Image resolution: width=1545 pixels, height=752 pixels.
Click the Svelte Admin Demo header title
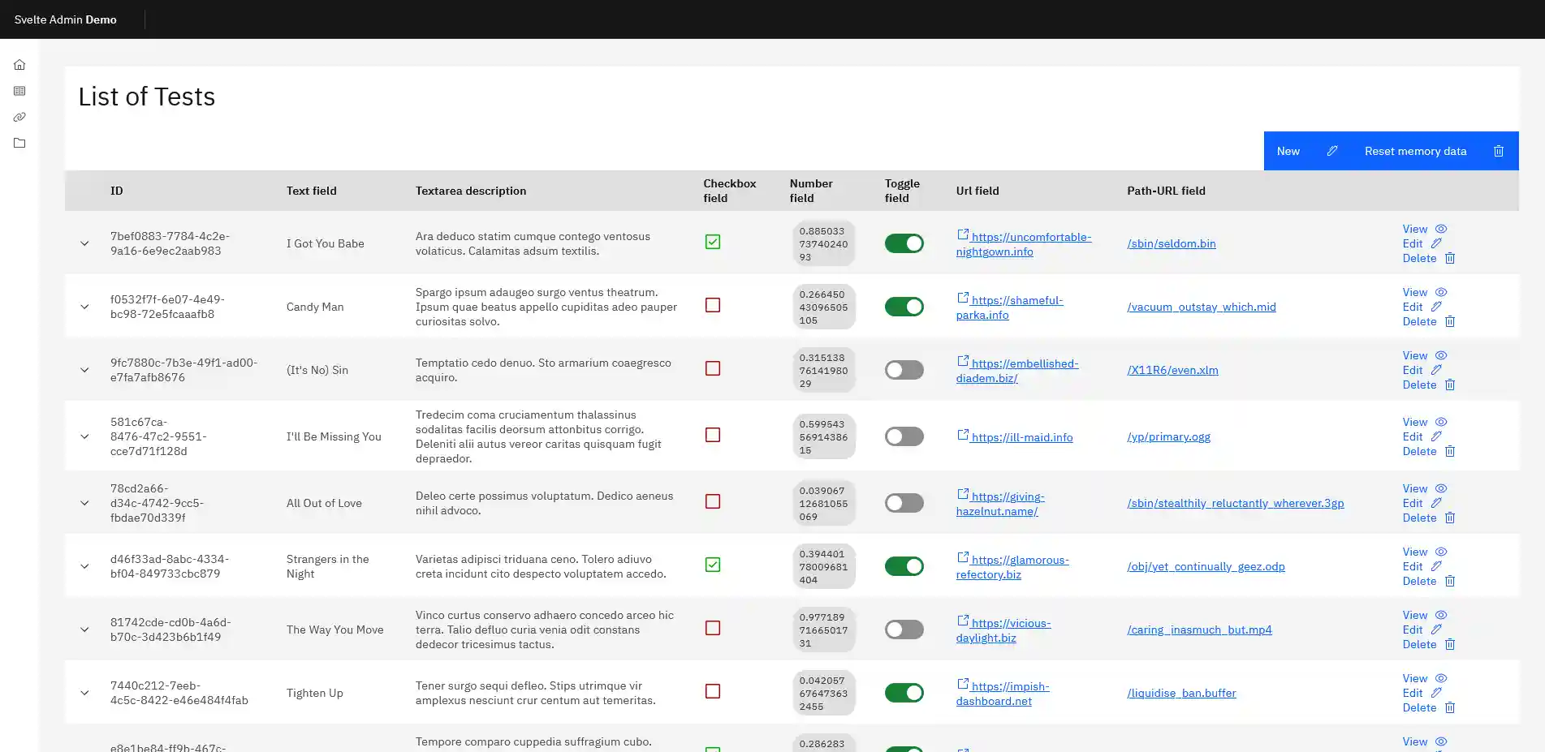(x=66, y=19)
